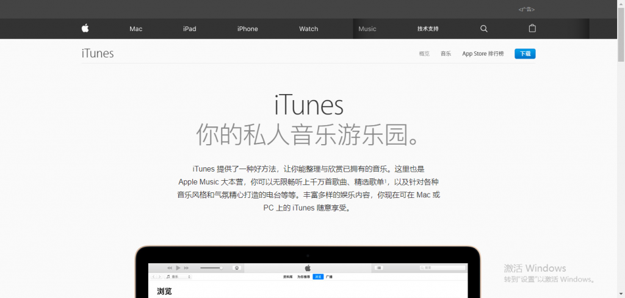Click the MacBook iTunes product image
625x298 pixels.
[x=308, y=272]
